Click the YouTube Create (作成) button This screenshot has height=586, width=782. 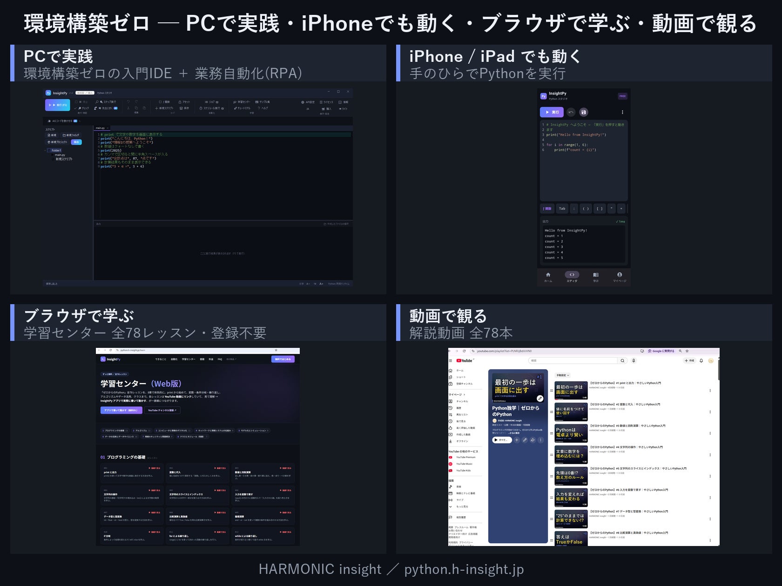689,360
